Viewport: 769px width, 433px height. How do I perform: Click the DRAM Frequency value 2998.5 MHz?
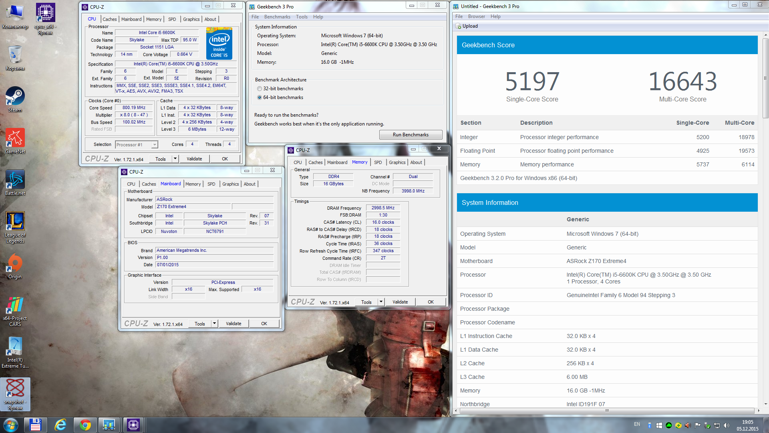pos(383,208)
